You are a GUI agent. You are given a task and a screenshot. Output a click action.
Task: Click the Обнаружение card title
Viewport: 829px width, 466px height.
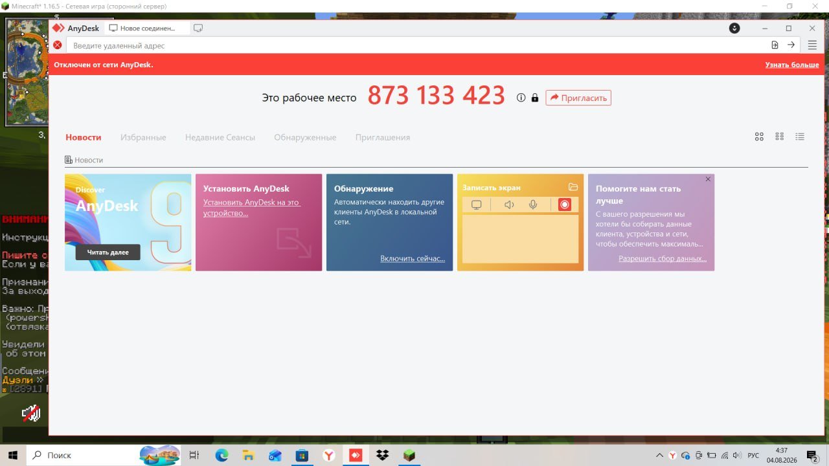point(363,188)
